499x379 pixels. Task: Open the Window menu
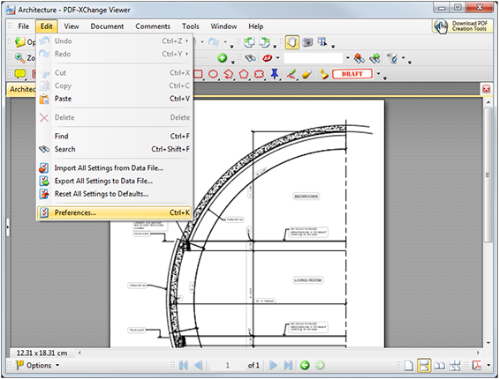pyautogui.click(x=223, y=26)
